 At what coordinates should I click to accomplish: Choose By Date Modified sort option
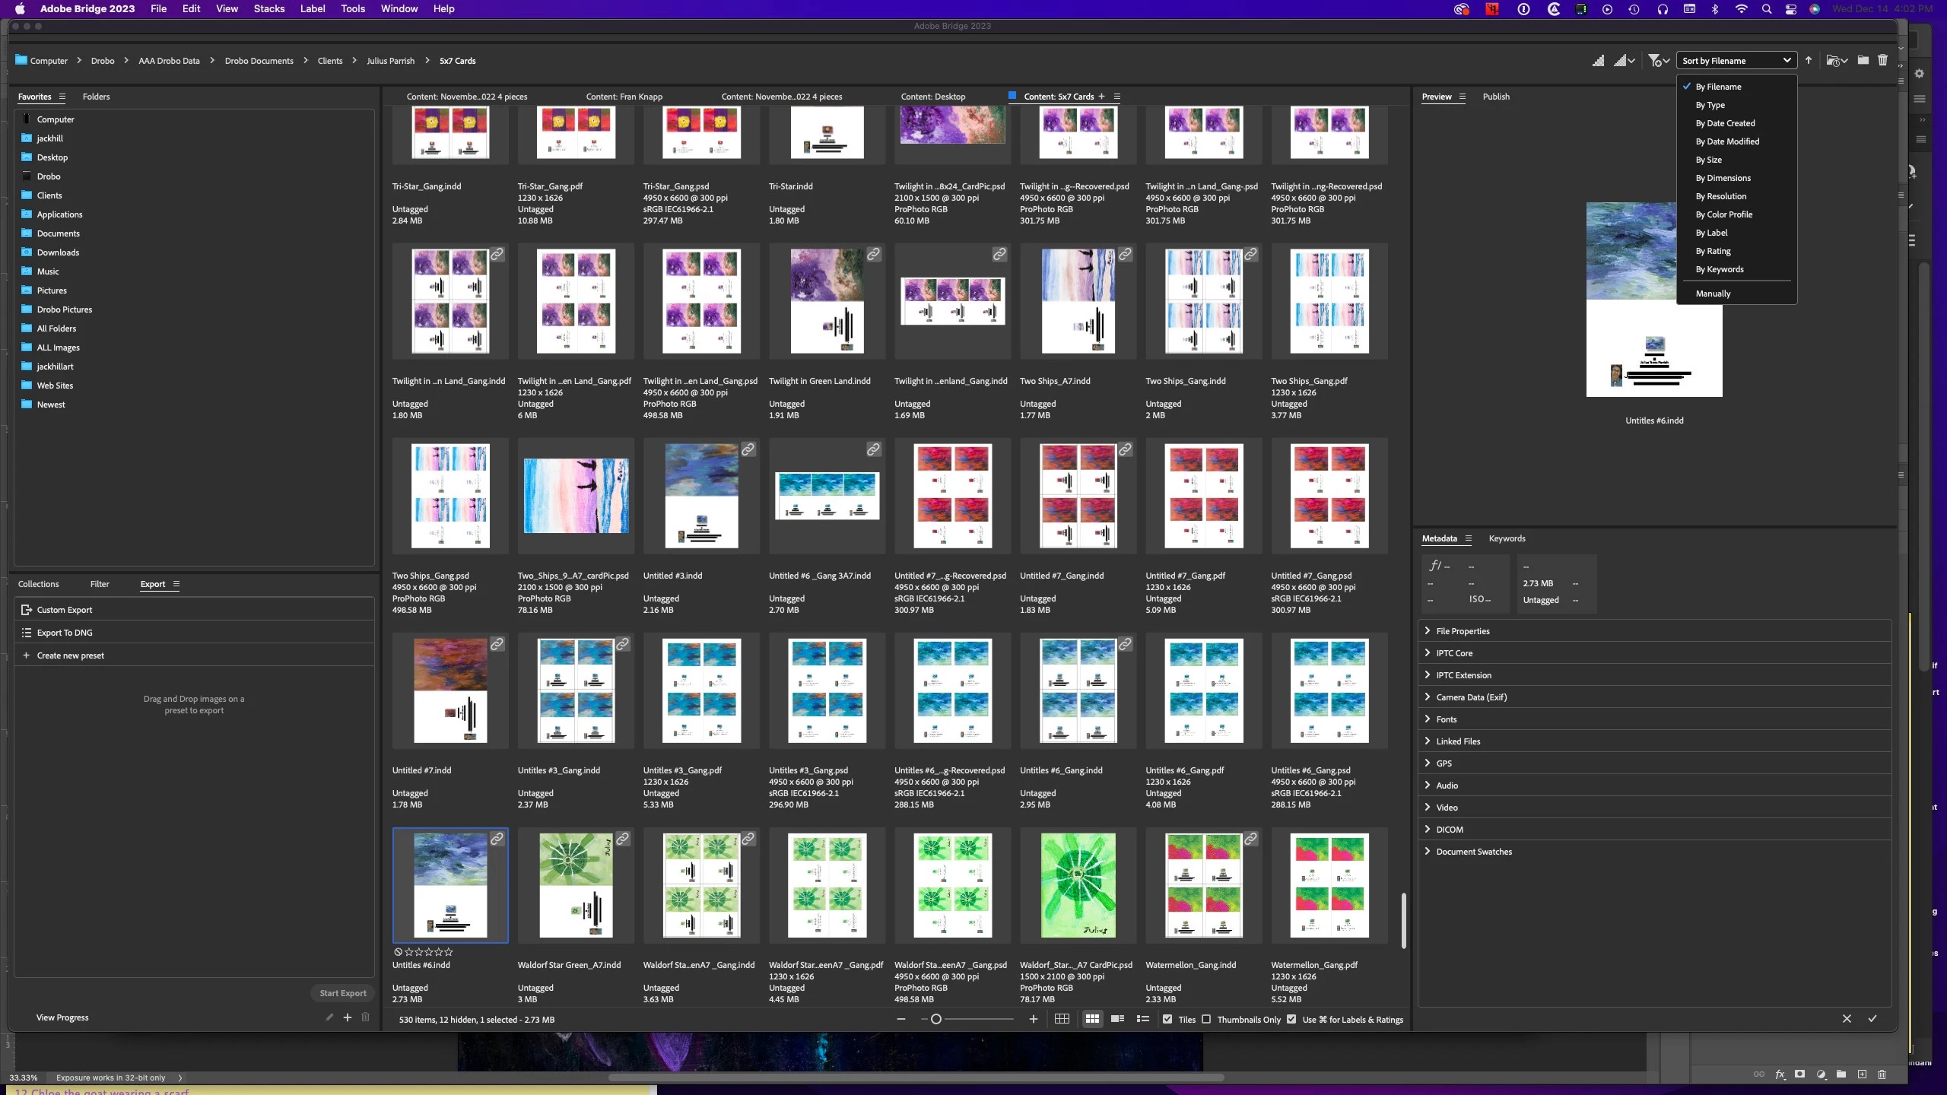(x=1727, y=141)
